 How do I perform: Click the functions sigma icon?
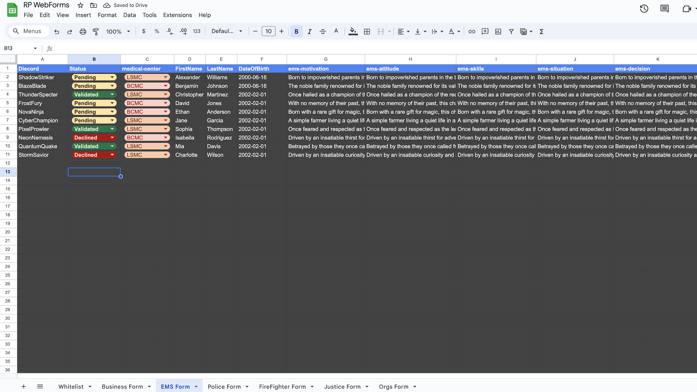point(541,32)
